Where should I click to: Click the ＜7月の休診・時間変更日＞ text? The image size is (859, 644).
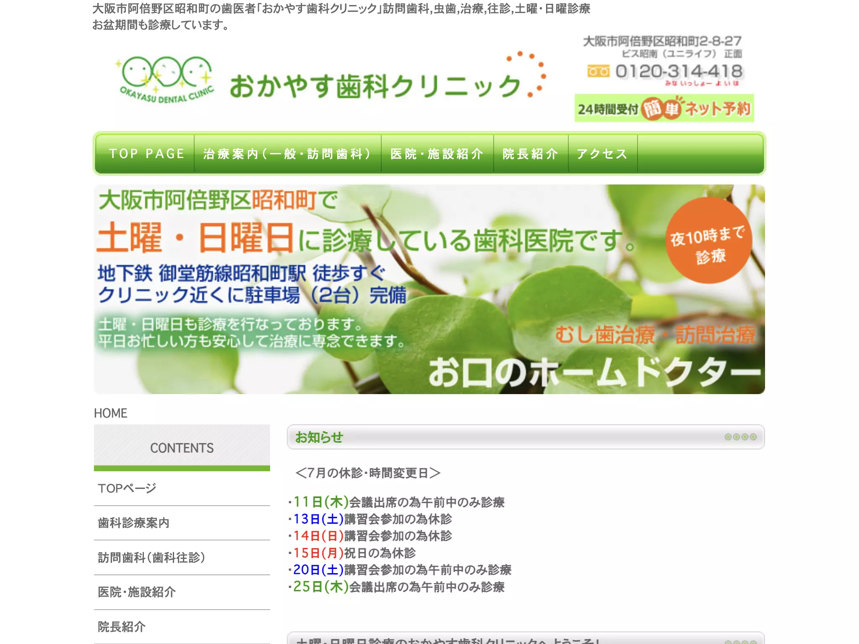368,473
